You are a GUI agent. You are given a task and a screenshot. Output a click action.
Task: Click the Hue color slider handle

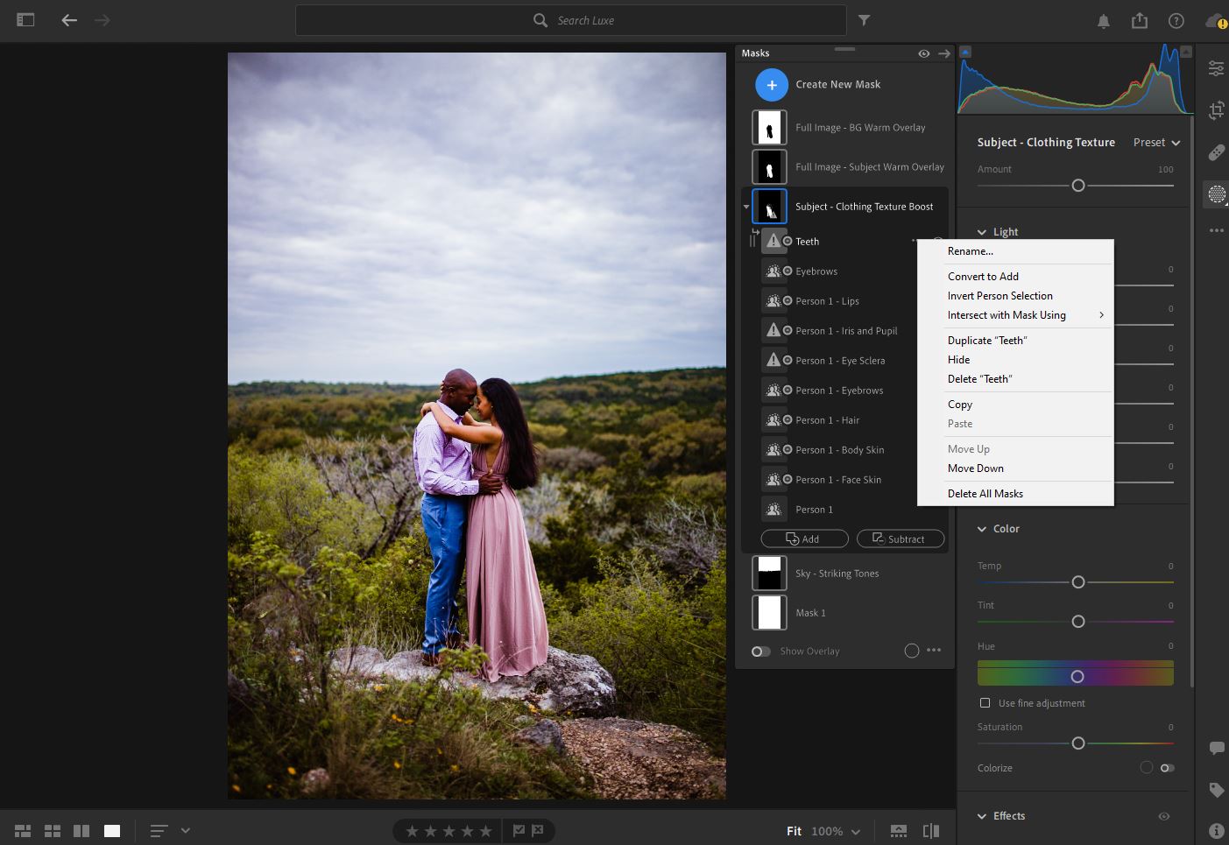[1077, 677]
